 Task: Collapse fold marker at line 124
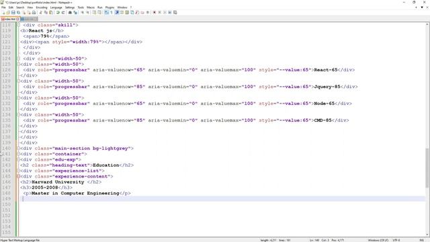click(18, 58)
